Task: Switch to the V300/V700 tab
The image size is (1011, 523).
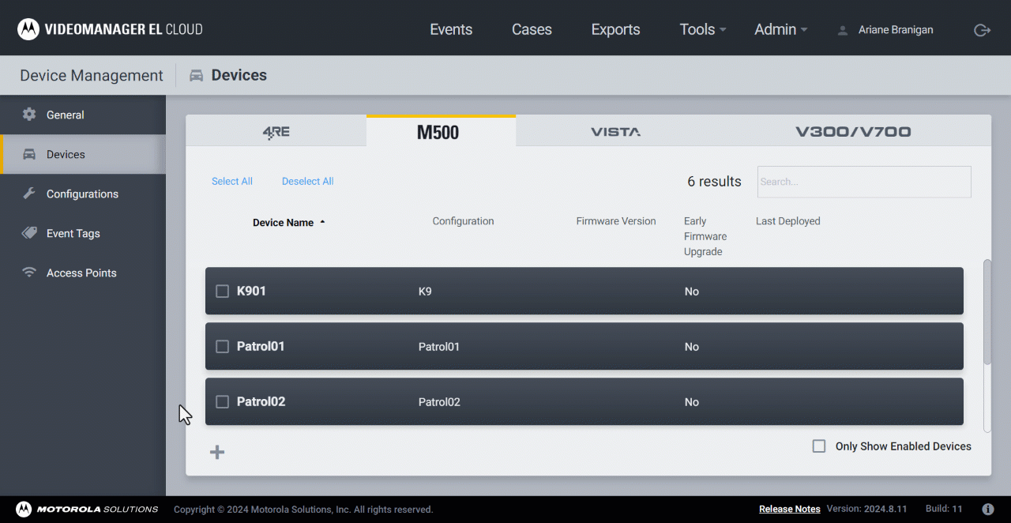Action: coord(853,132)
